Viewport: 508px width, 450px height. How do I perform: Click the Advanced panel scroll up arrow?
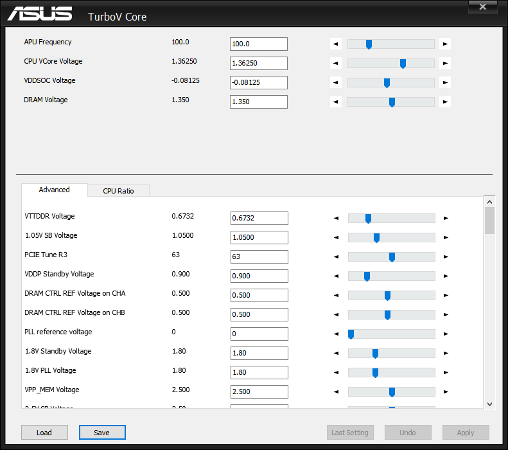point(489,202)
